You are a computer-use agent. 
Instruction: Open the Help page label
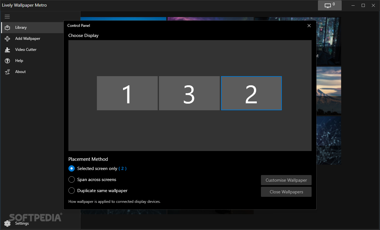point(19,61)
